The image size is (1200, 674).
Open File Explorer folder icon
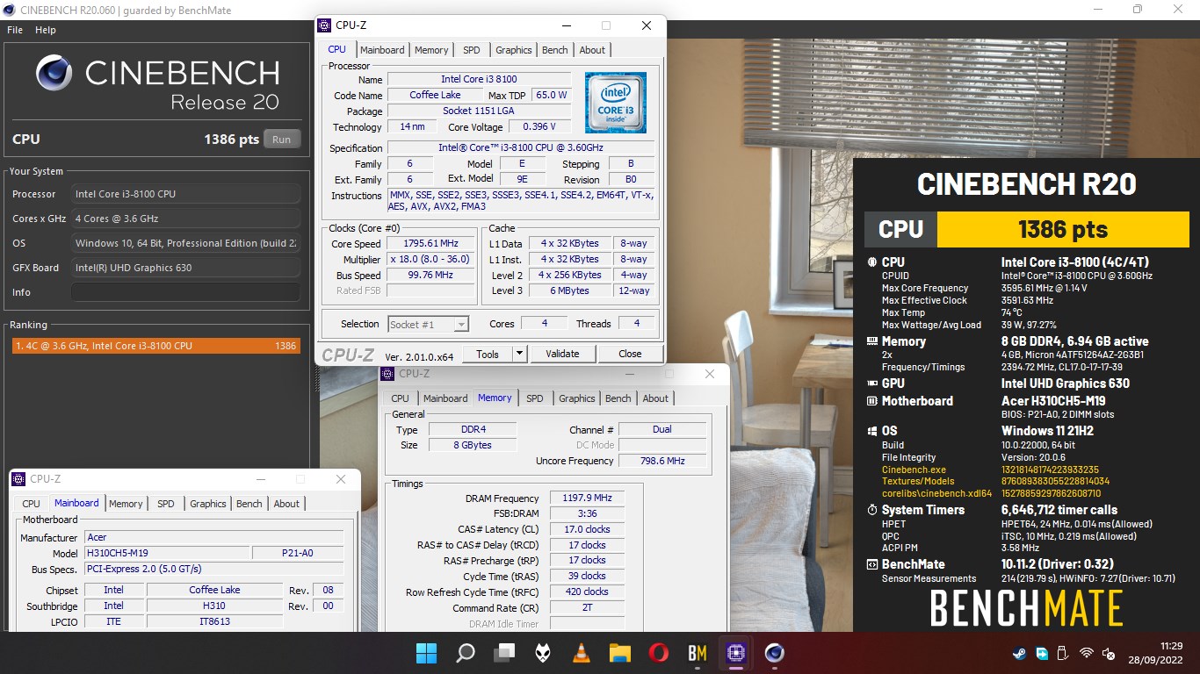point(620,653)
